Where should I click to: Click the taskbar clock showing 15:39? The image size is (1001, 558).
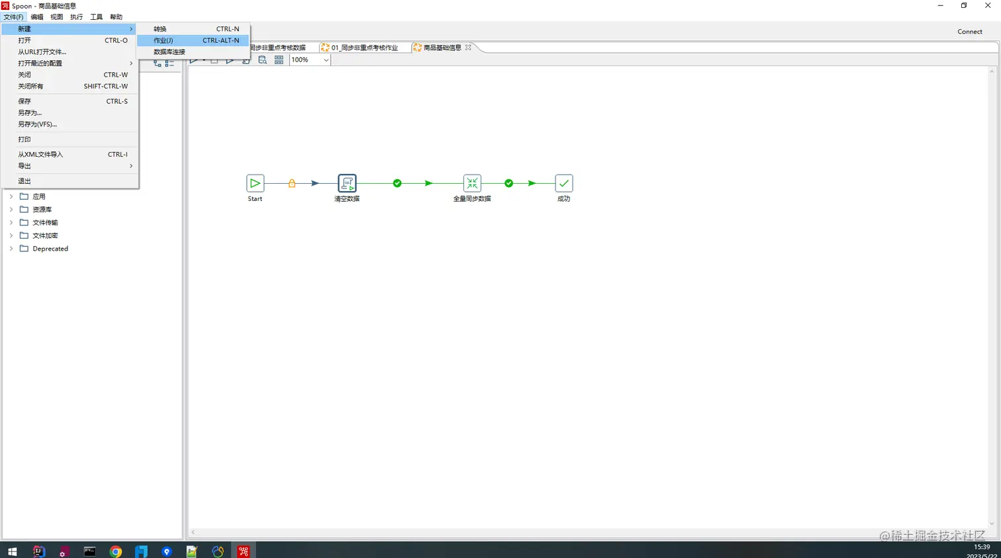pos(982,547)
